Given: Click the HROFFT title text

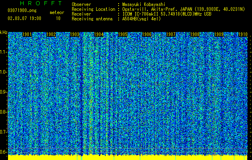Looking at the screenshot, I should click(41, 3).
